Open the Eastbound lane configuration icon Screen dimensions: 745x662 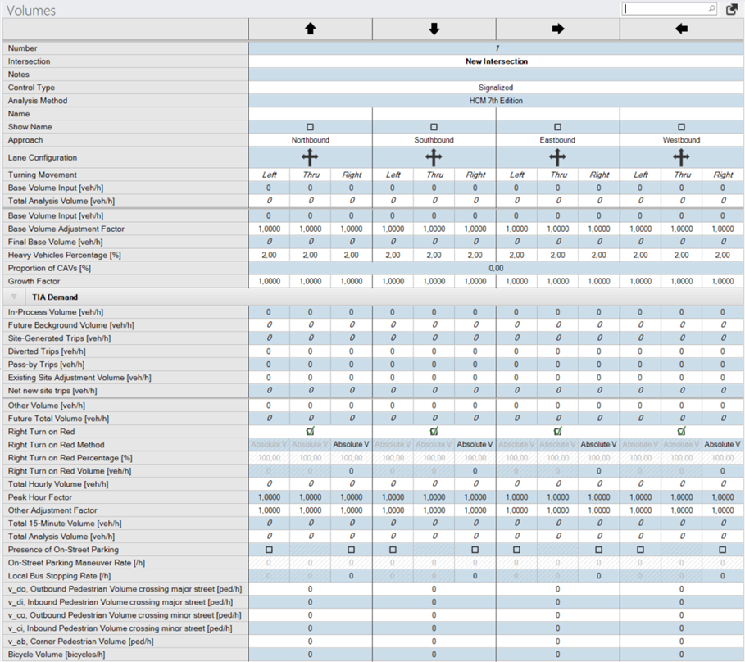point(557,157)
